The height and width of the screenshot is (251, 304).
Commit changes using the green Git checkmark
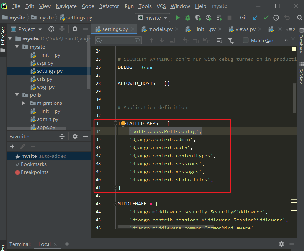point(266,18)
